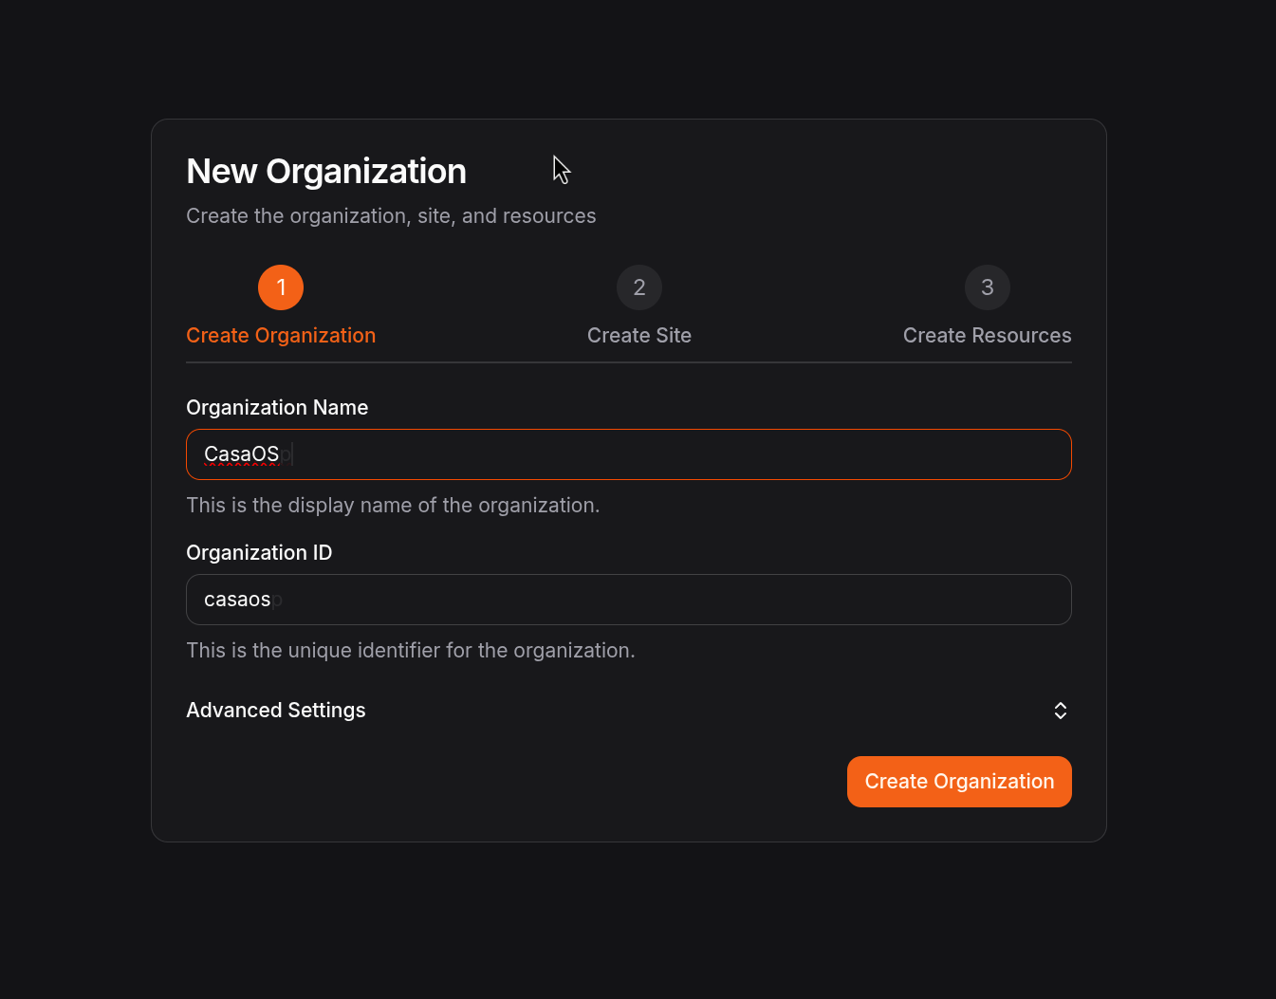This screenshot has width=1276, height=999.
Task: Click the divider line beneath the steps
Action: point(629,362)
